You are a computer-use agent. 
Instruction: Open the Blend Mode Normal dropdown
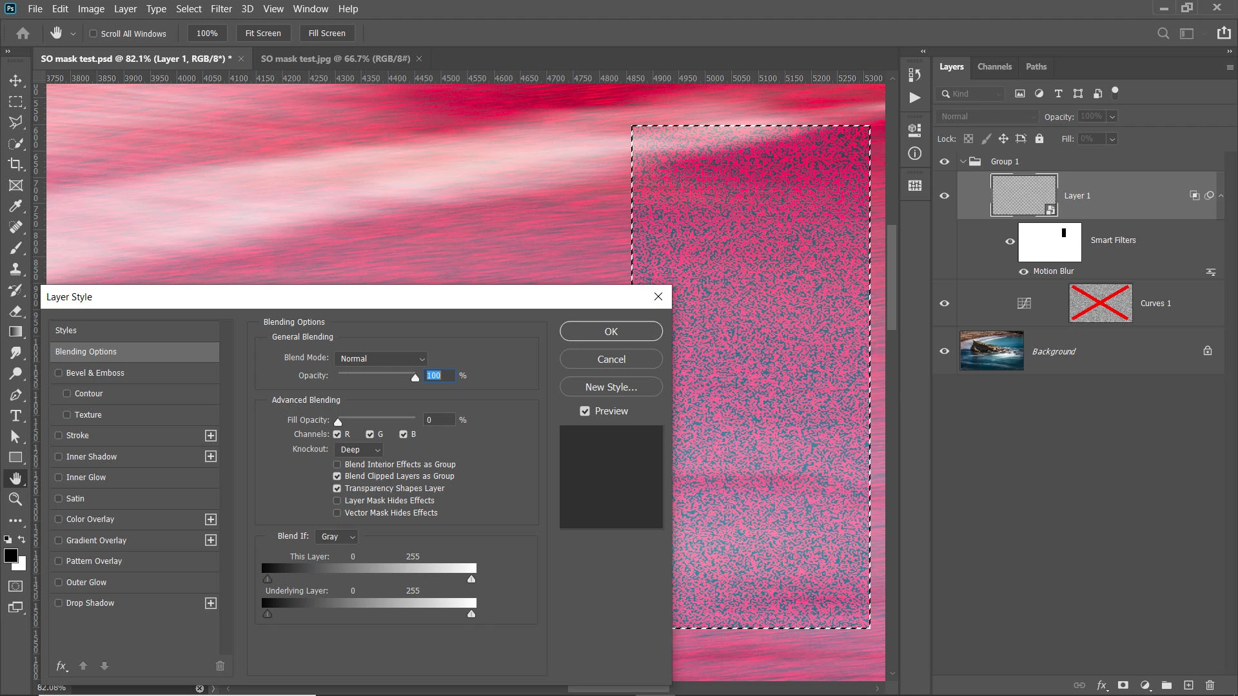(x=381, y=358)
